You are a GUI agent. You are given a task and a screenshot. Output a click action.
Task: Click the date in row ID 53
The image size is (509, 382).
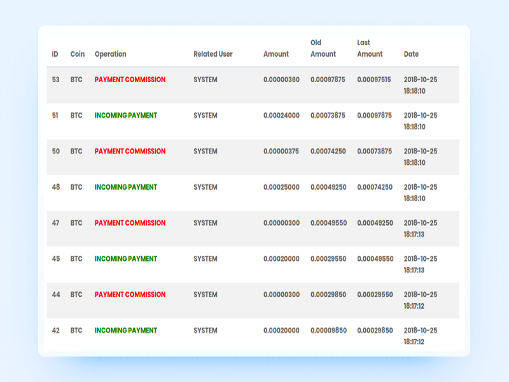(x=421, y=85)
